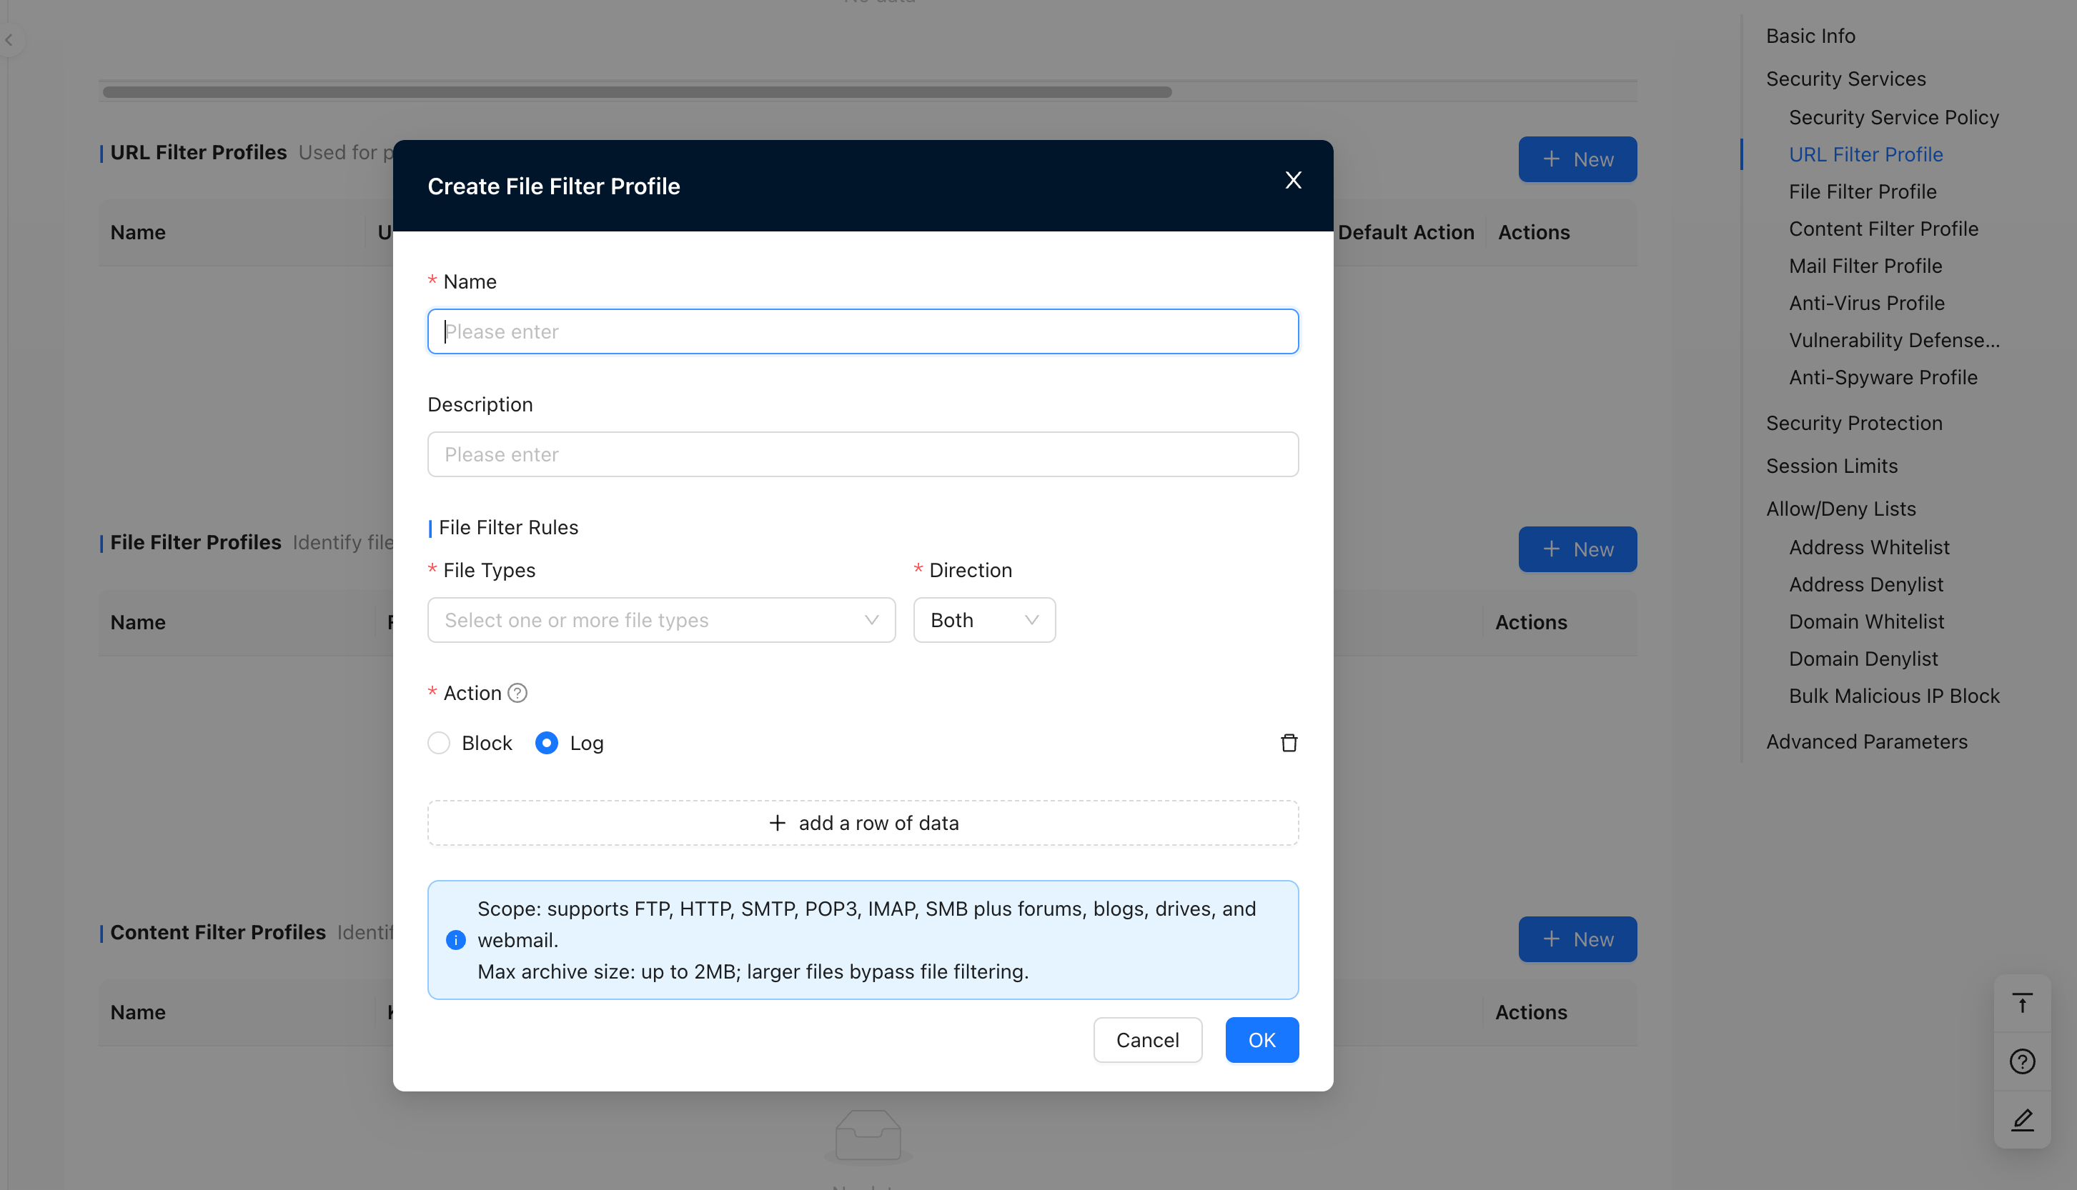This screenshot has height=1190, width=2077.
Task: Go to Address Denylist anchor
Action: point(1866,584)
